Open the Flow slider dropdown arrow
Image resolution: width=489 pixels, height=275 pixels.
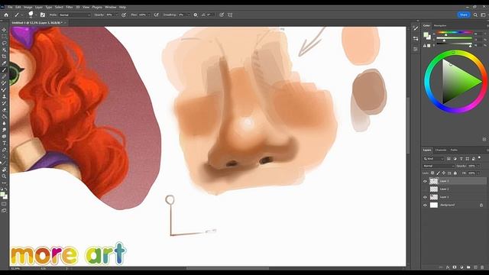pos(149,15)
